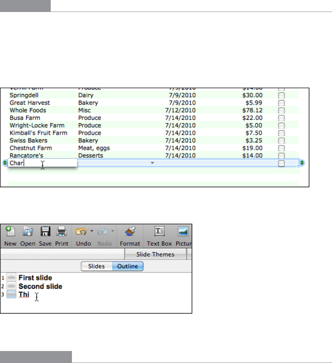Click the Meat, eggs category cell
The image size is (332, 363).
click(x=94, y=148)
